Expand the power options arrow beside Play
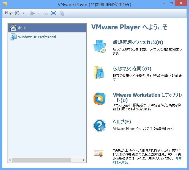 click(38, 13)
